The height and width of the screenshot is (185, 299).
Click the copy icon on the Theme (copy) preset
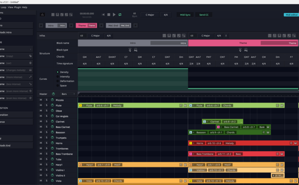coord(30,56)
